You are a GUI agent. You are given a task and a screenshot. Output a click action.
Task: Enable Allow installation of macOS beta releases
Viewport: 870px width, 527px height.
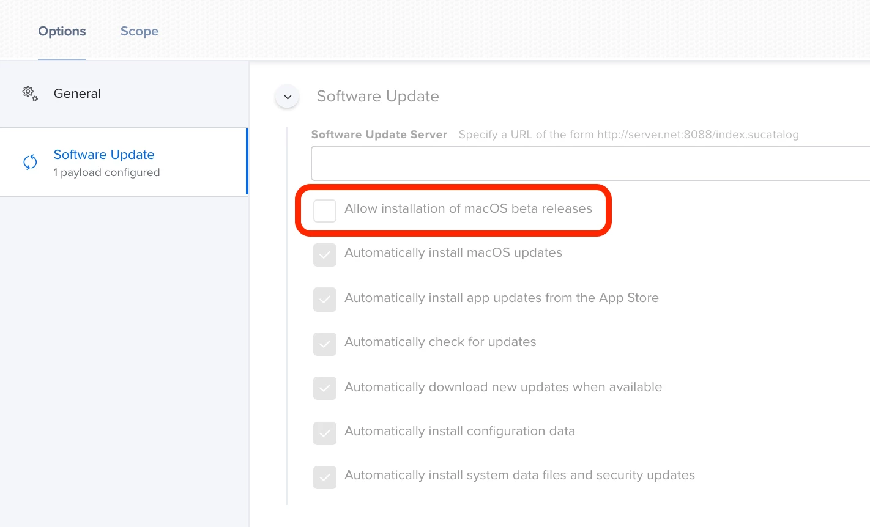[x=325, y=210]
